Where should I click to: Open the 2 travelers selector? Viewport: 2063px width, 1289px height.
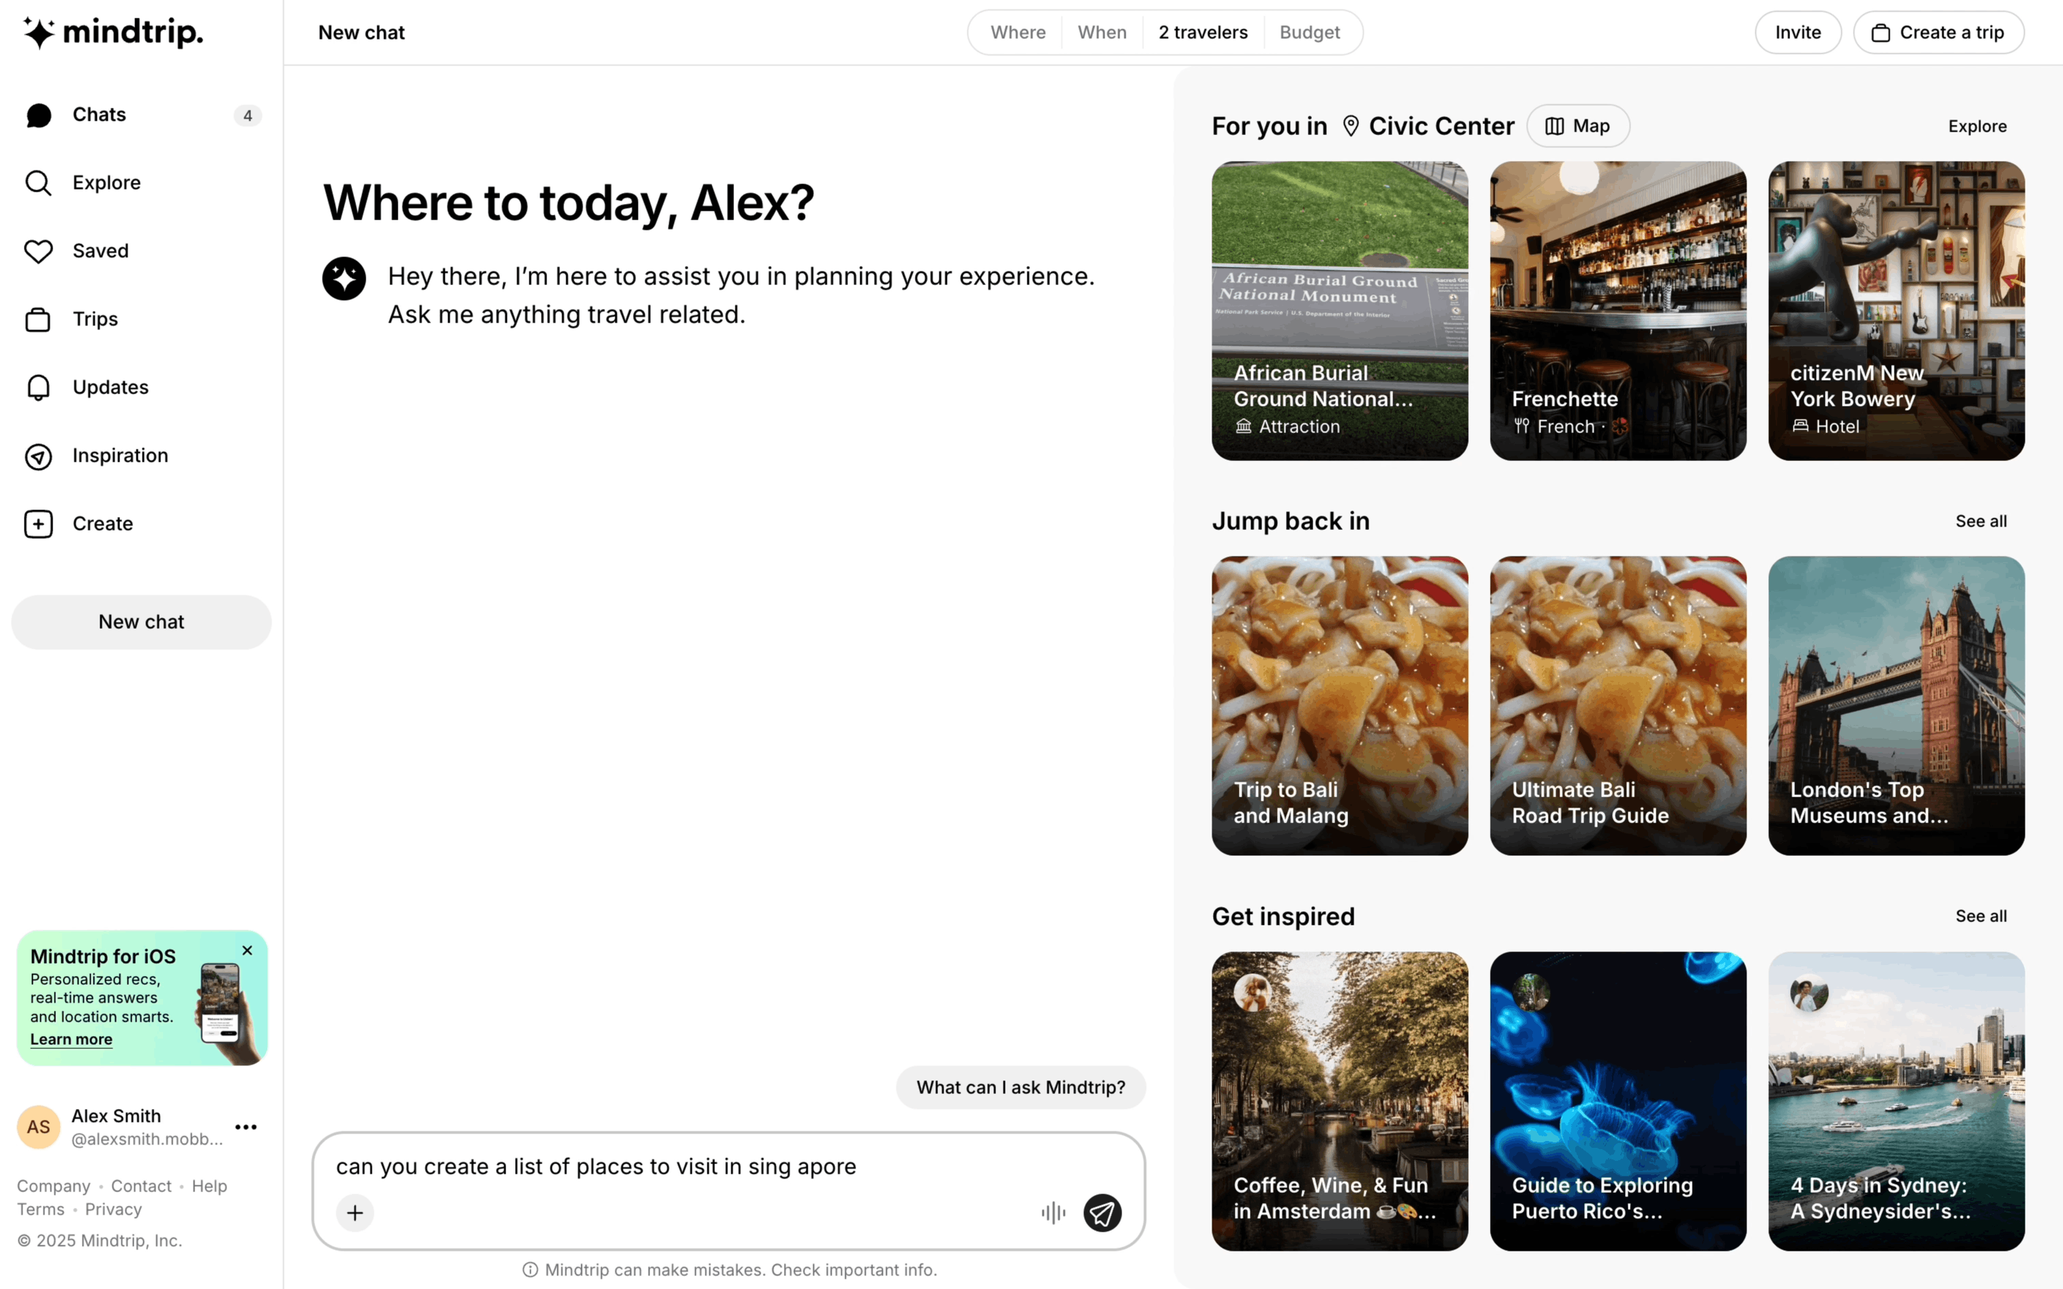(x=1202, y=33)
